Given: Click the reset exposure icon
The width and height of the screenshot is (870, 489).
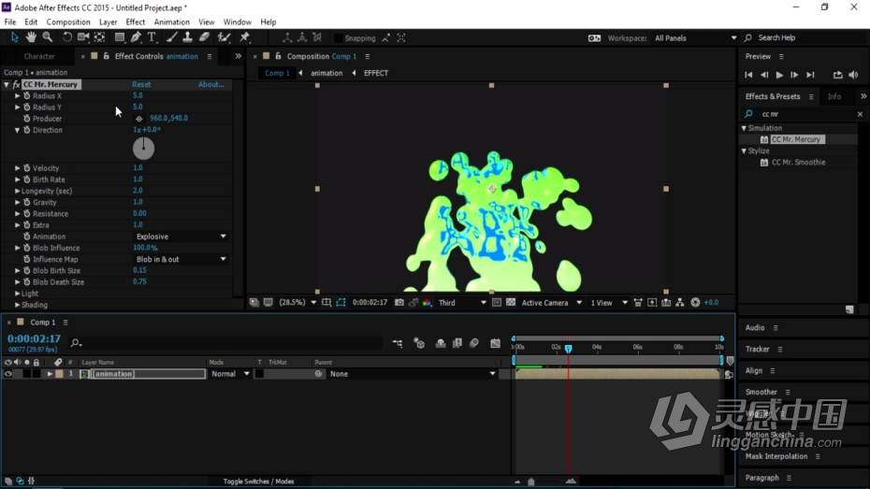Looking at the screenshot, I should tap(695, 303).
